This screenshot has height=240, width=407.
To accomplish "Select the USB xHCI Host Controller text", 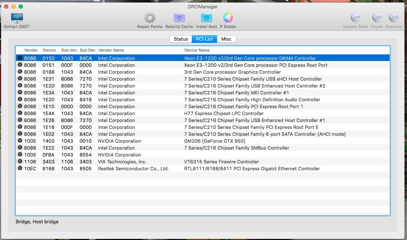I will [x=253, y=79].
